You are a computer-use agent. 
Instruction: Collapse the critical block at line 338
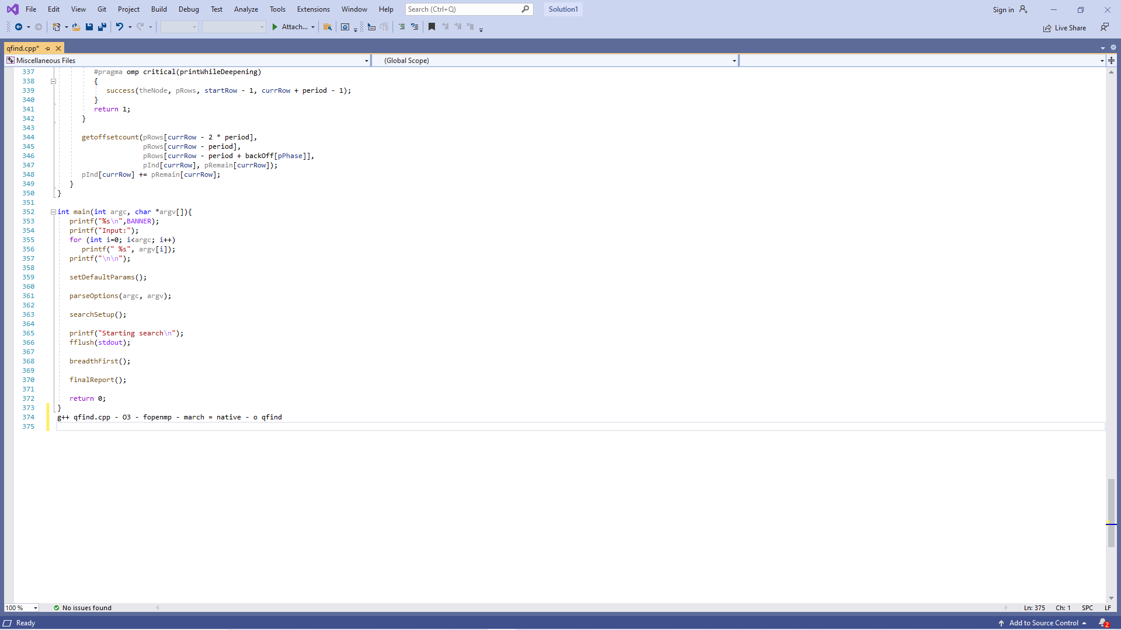click(x=53, y=81)
